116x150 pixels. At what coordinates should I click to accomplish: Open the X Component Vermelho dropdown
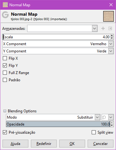(111, 44)
